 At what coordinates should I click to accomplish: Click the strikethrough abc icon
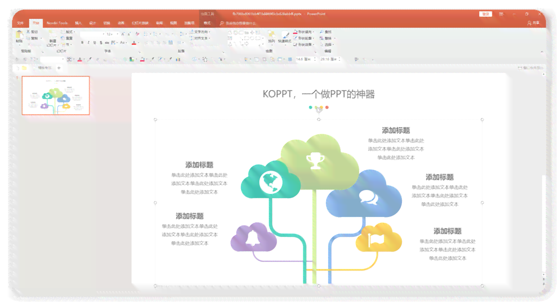coord(107,43)
